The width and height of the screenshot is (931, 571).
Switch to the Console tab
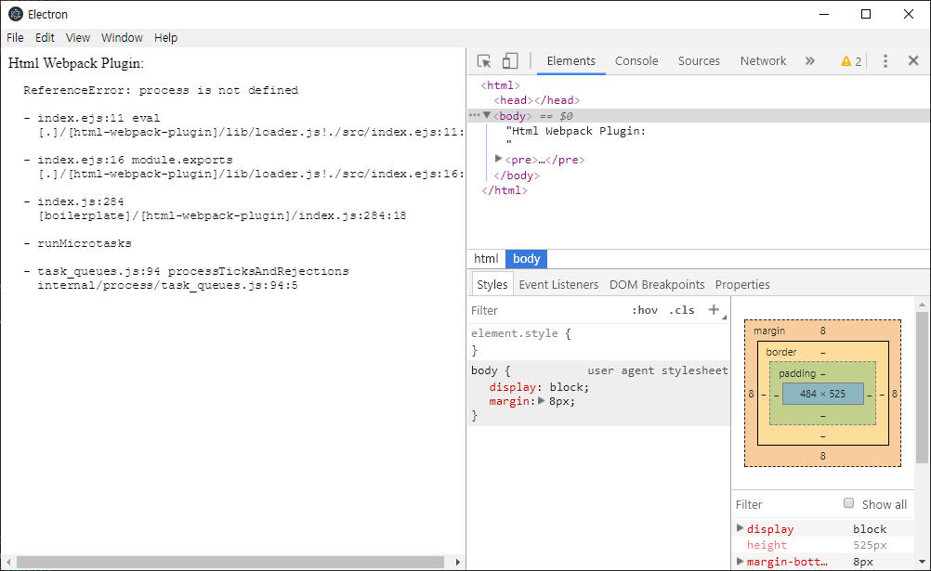[636, 61]
